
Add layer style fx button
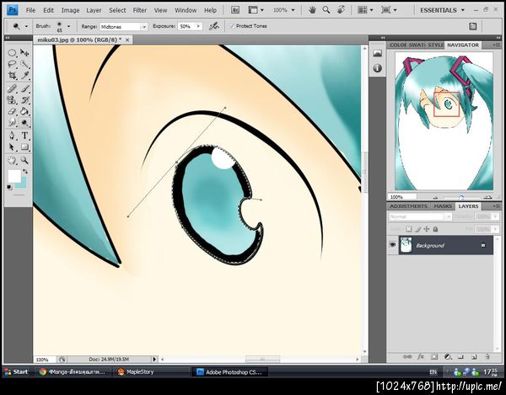pos(421,356)
